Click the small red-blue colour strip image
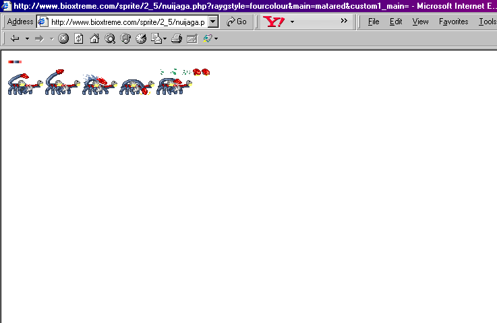The height and width of the screenshot is (323, 497). pos(15,62)
